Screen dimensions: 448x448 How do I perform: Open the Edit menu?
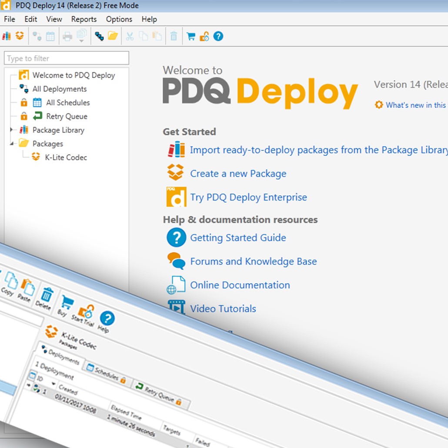(30, 19)
